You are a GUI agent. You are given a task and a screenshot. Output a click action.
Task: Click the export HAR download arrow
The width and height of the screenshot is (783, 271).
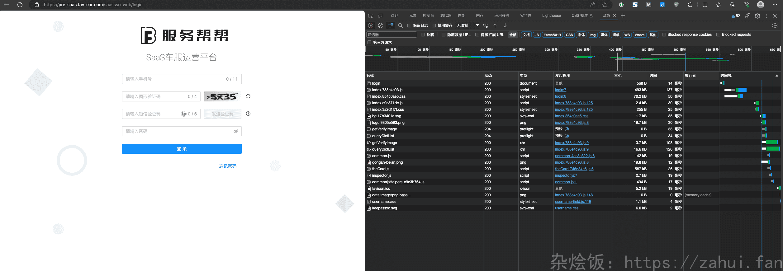pos(505,26)
